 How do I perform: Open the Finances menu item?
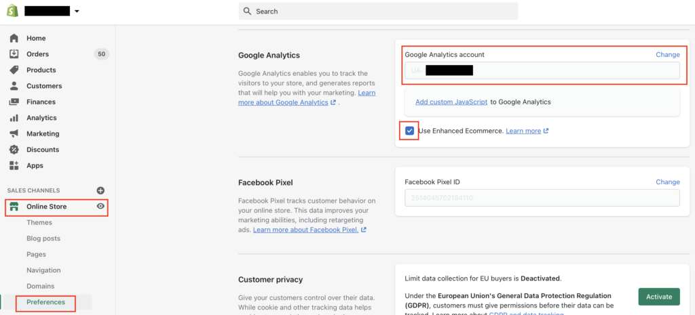(x=41, y=102)
